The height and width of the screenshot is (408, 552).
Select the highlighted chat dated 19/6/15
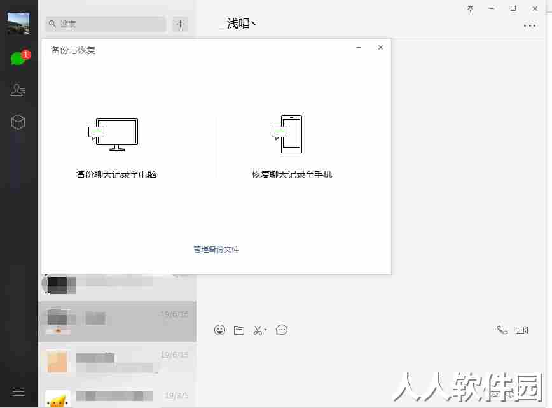117,321
